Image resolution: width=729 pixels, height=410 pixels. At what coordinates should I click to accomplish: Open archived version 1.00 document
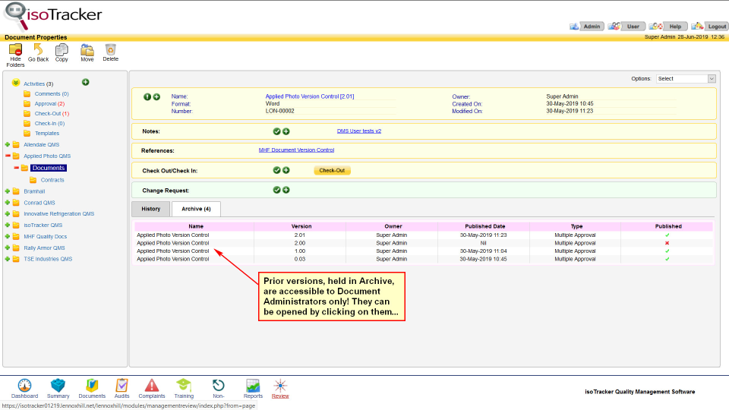(173, 251)
